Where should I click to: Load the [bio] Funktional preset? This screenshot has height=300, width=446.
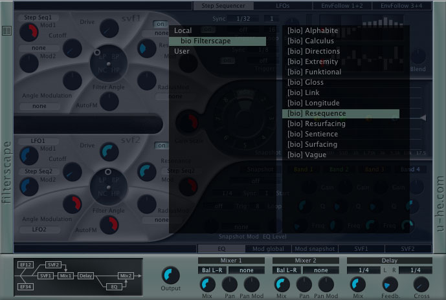[x=340, y=72]
